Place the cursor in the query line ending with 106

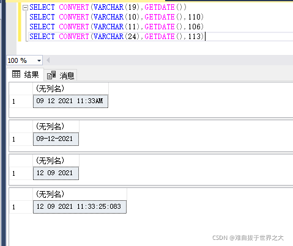[x=116, y=27]
